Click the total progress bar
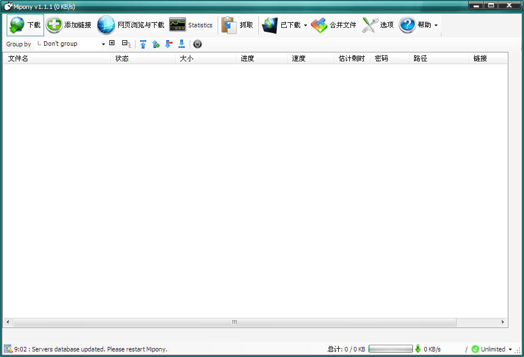 click(x=391, y=349)
